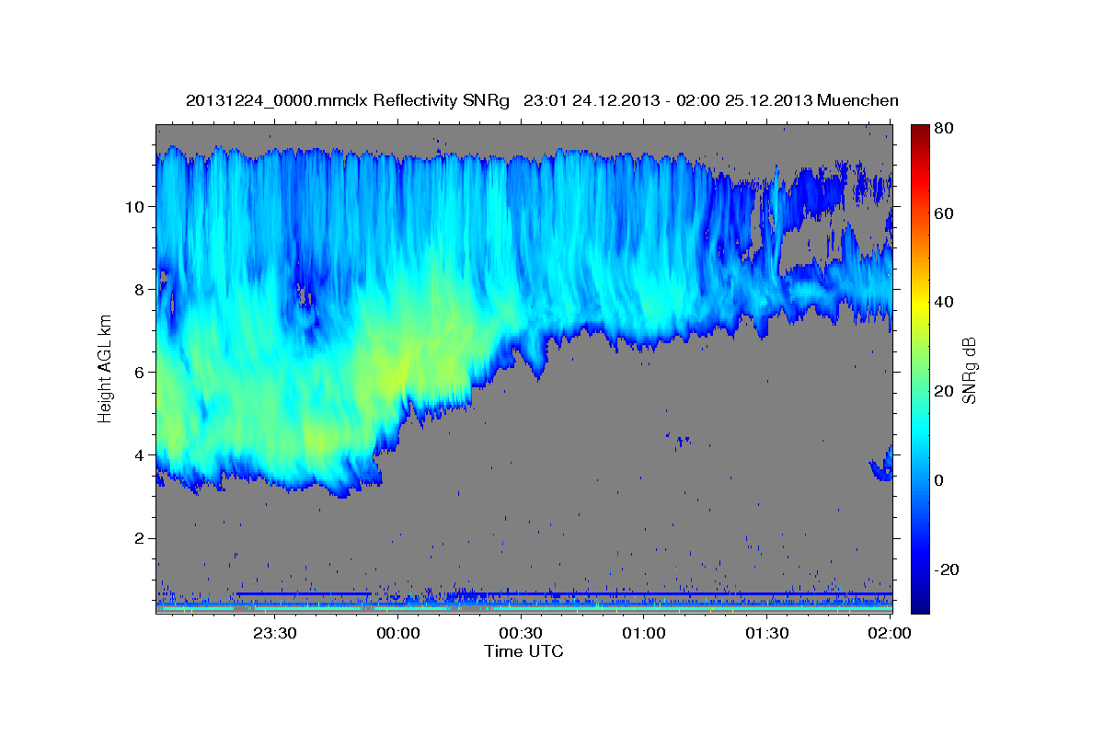This screenshot has width=1104, height=736.
Task: Click the 'Time UTC' x-axis label
Action: [x=523, y=651]
